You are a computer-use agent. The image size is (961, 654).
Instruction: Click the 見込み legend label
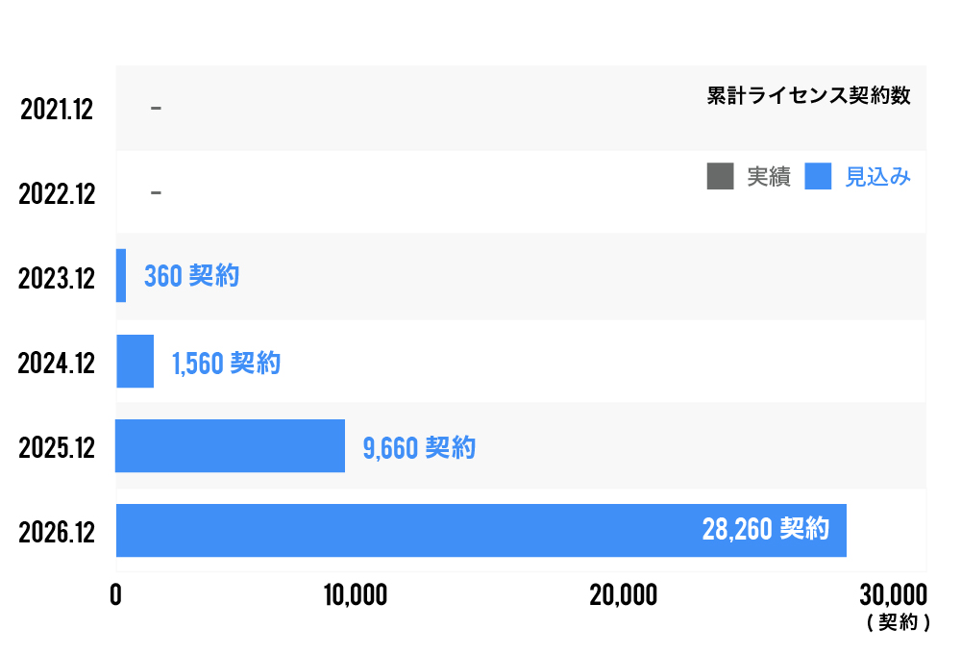(x=877, y=177)
